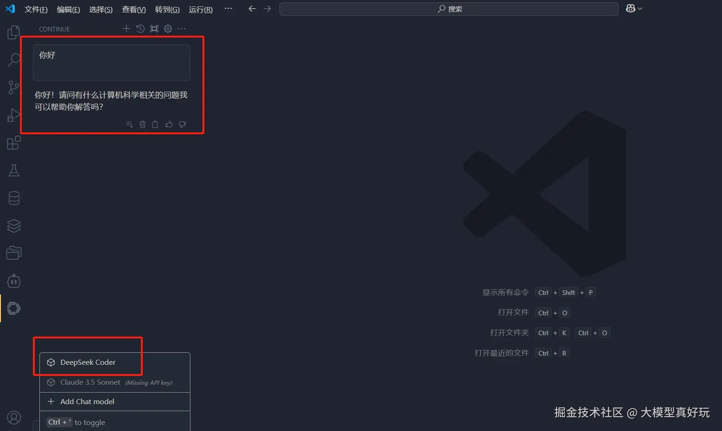Open the robot face assistant view
The image size is (722, 431).
point(14,281)
